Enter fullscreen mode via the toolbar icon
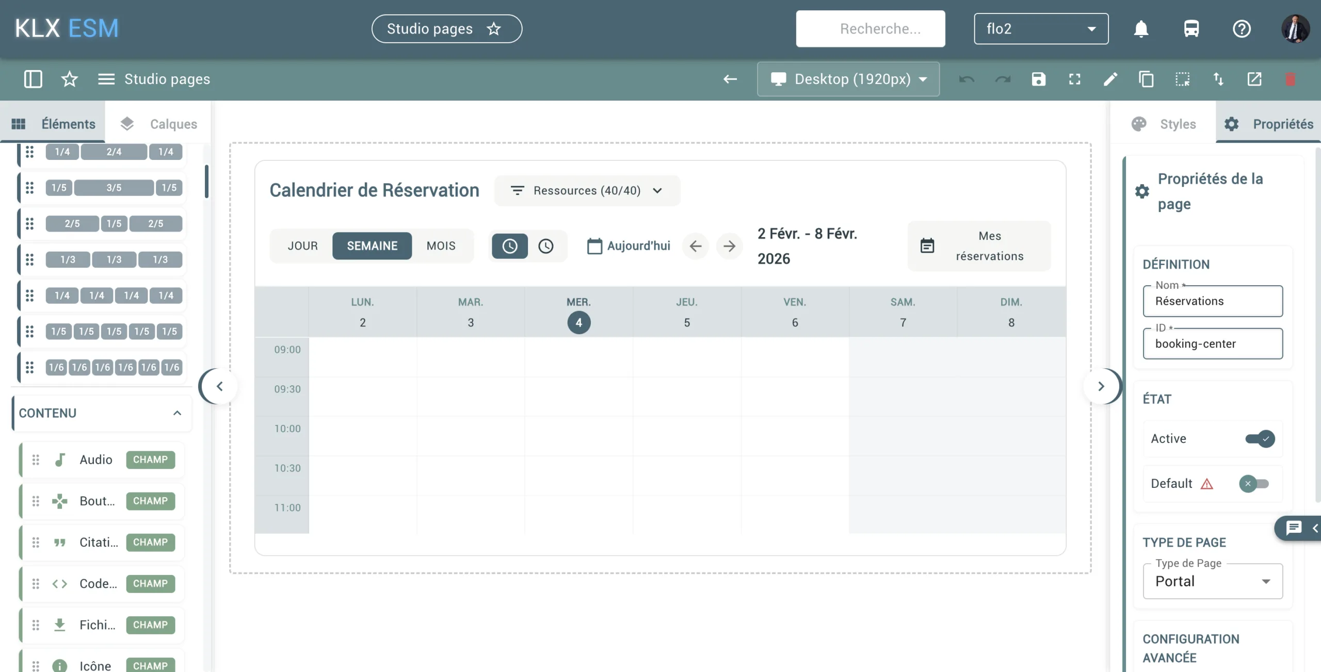1321x672 pixels. click(1074, 79)
